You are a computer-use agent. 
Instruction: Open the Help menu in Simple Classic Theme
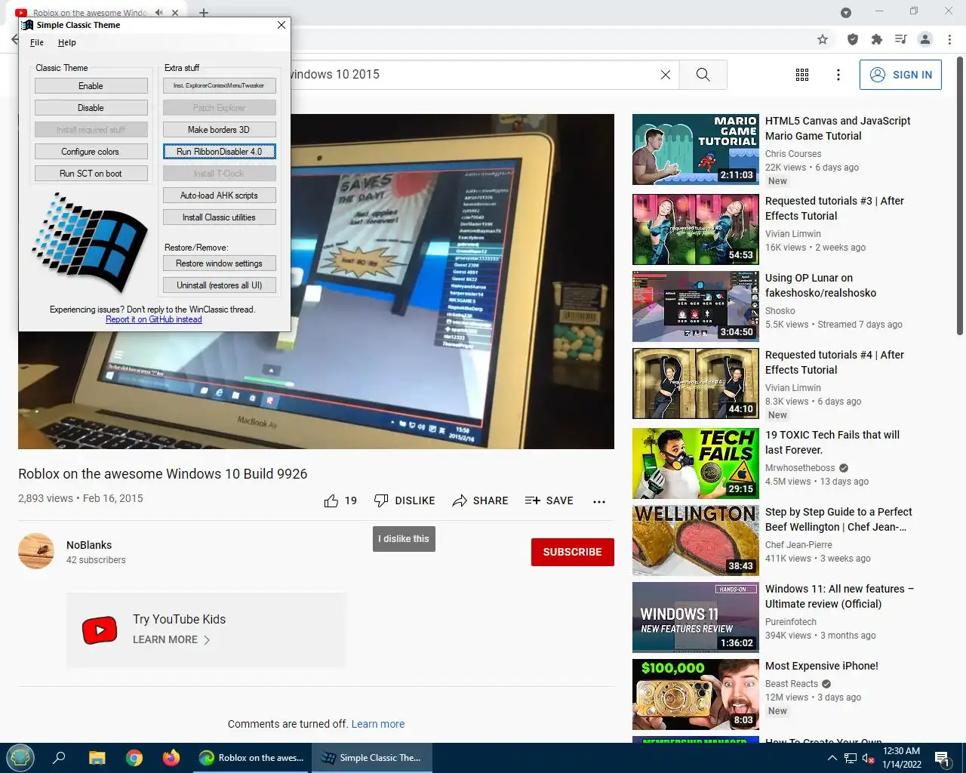click(x=67, y=42)
